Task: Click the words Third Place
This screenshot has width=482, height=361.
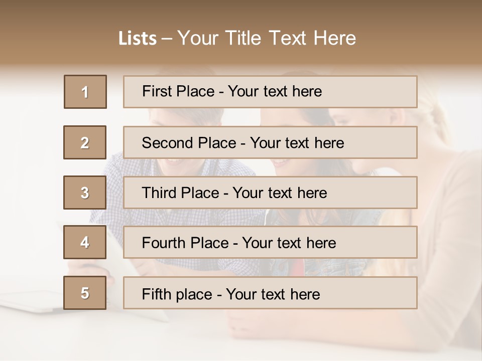Action: click(x=180, y=193)
